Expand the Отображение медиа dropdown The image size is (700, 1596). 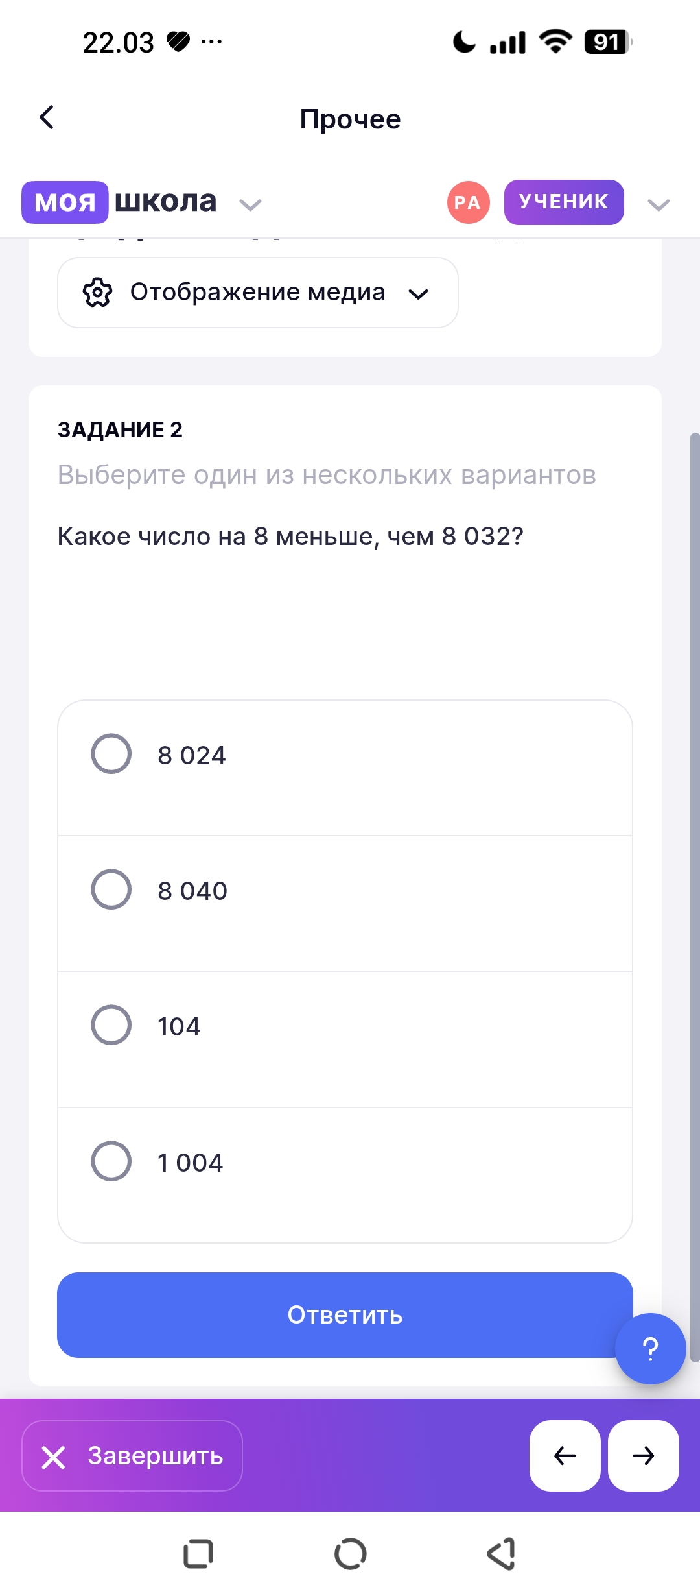[x=258, y=293]
